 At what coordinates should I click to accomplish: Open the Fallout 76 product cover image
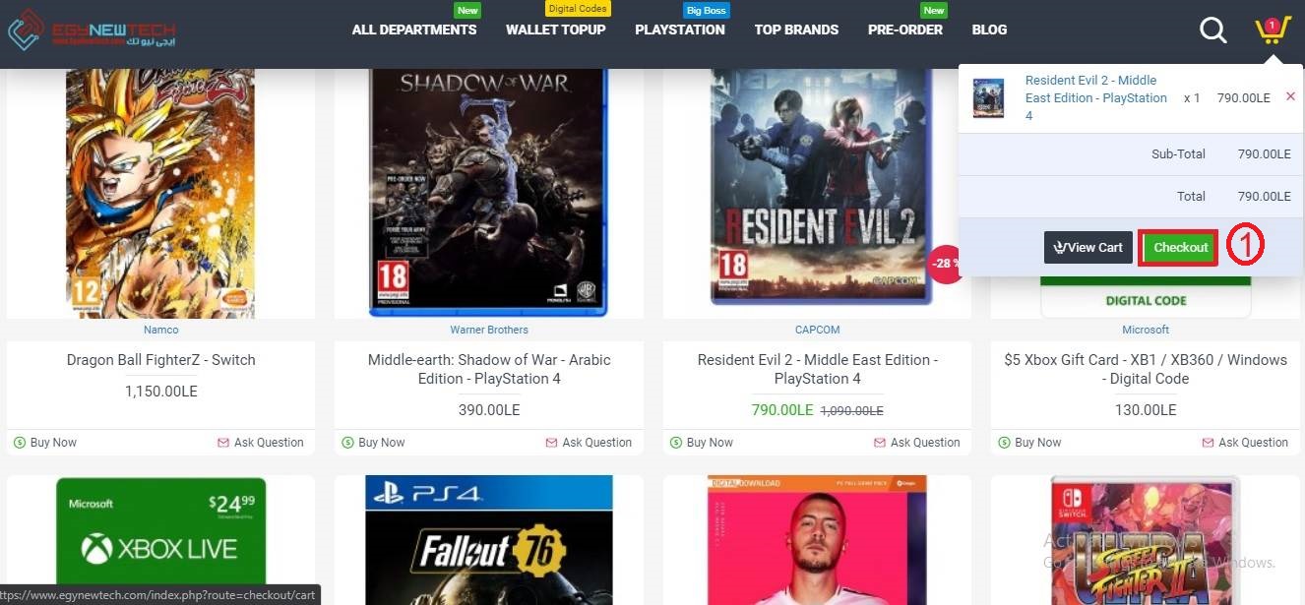[489, 540]
